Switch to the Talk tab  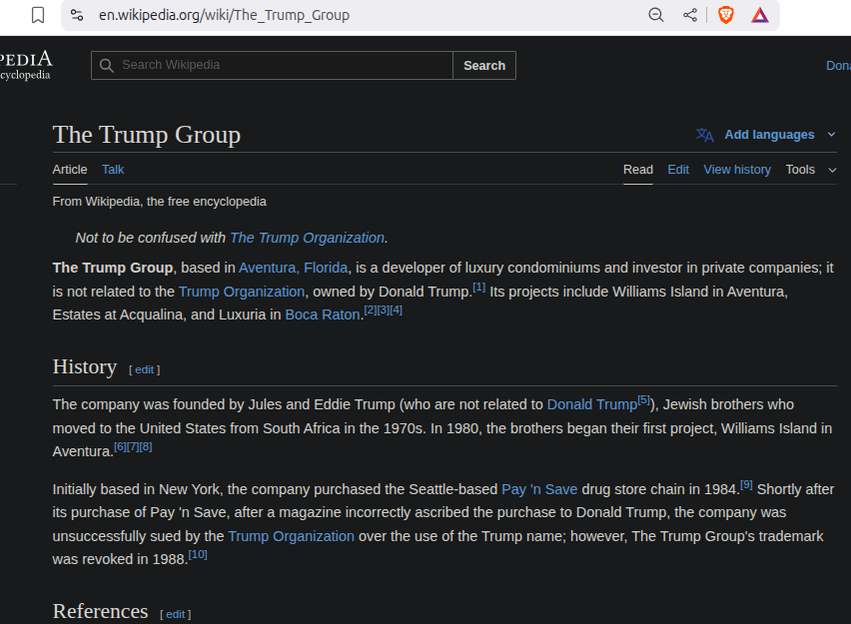pyautogui.click(x=113, y=170)
